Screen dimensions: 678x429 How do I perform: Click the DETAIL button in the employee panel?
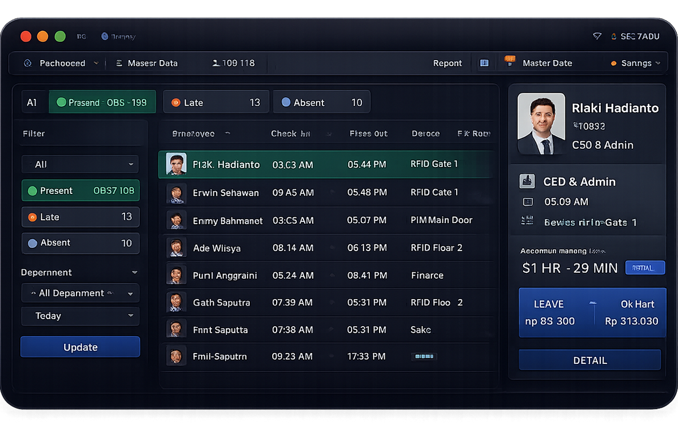pyautogui.click(x=589, y=360)
